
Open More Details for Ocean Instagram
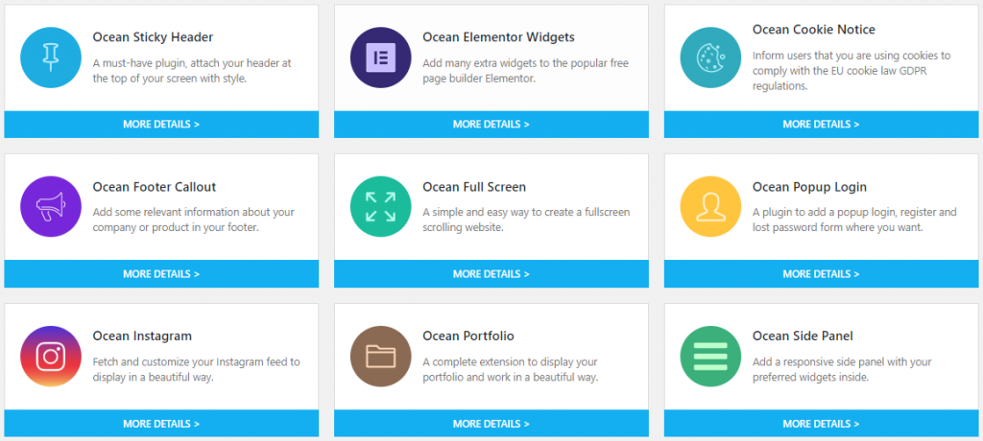click(x=161, y=424)
